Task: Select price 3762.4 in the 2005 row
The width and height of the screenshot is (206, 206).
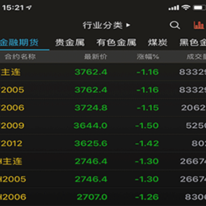Action: [91, 90]
